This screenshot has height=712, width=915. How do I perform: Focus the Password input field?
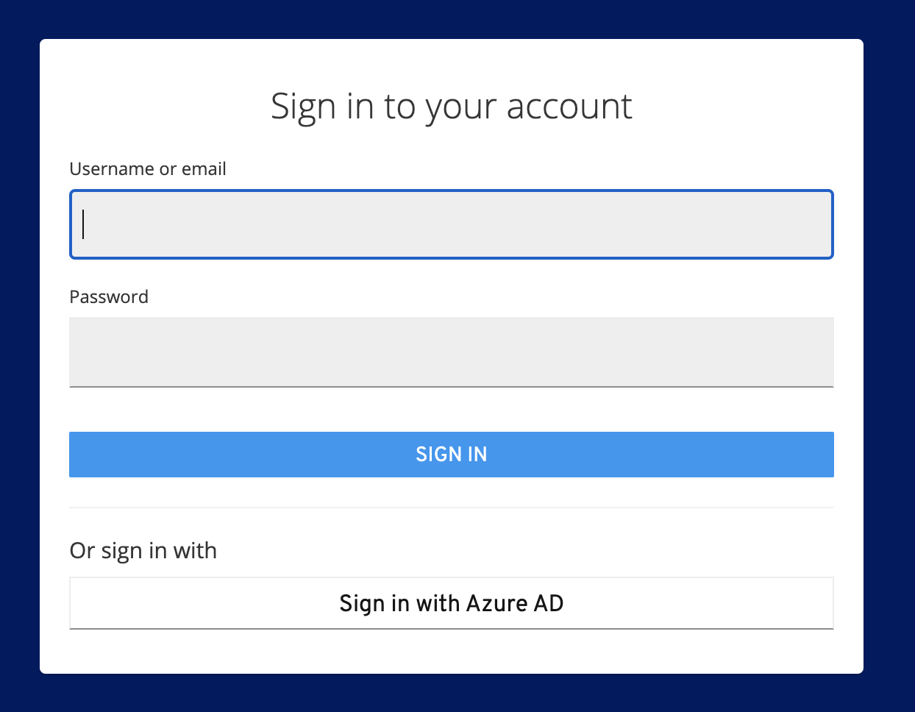pyautogui.click(x=451, y=352)
